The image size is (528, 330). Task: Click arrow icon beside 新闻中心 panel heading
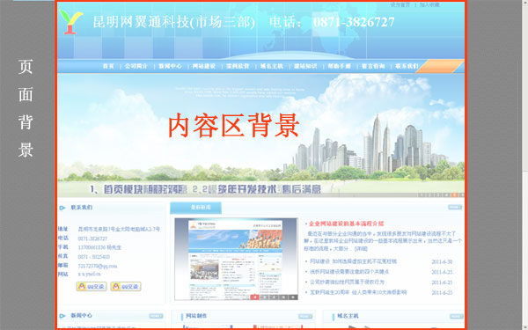click(62, 316)
